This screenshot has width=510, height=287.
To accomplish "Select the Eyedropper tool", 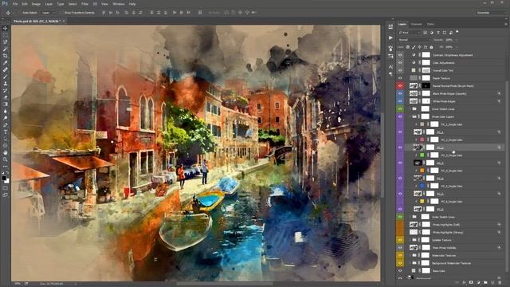I will [6, 62].
